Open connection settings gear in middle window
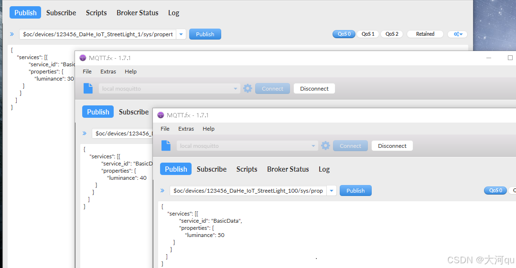516x268 pixels. [x=247, y=88]
